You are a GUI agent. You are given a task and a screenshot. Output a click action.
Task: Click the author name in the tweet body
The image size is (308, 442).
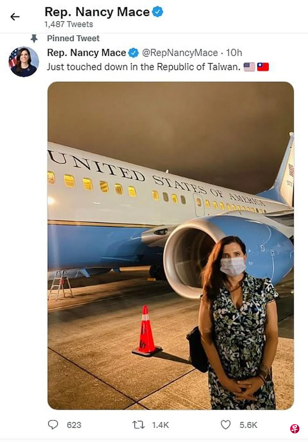(86, 53)
